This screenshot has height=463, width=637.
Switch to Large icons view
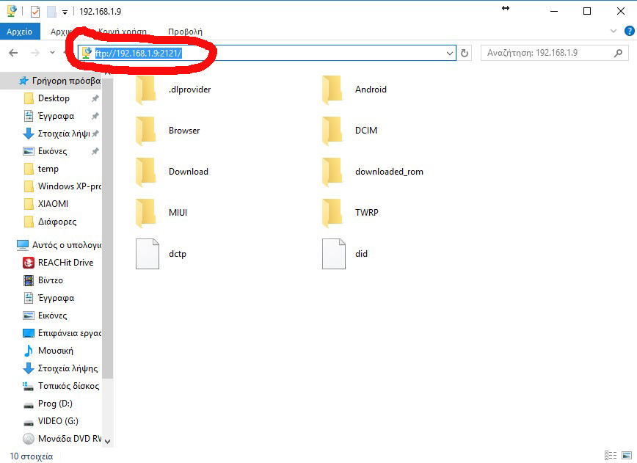tap(627, 455)
